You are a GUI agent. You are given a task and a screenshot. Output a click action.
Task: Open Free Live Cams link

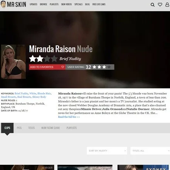point(99,4)
